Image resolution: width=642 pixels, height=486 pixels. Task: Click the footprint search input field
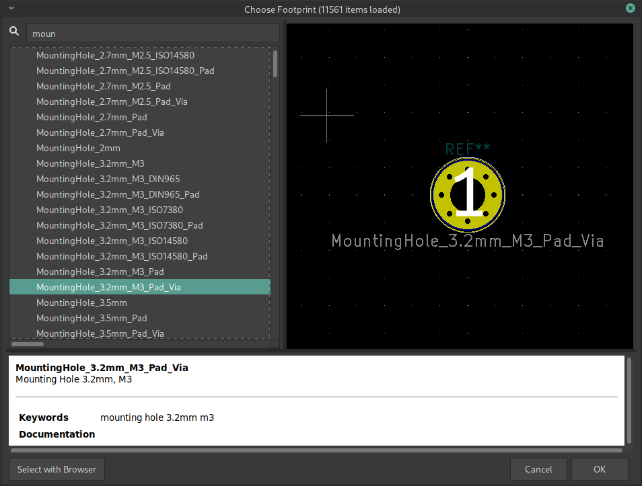point(152,33)
